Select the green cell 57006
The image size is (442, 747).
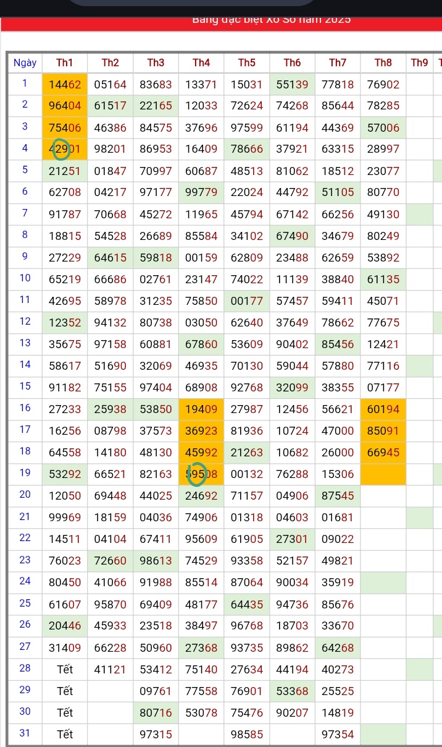383,127
